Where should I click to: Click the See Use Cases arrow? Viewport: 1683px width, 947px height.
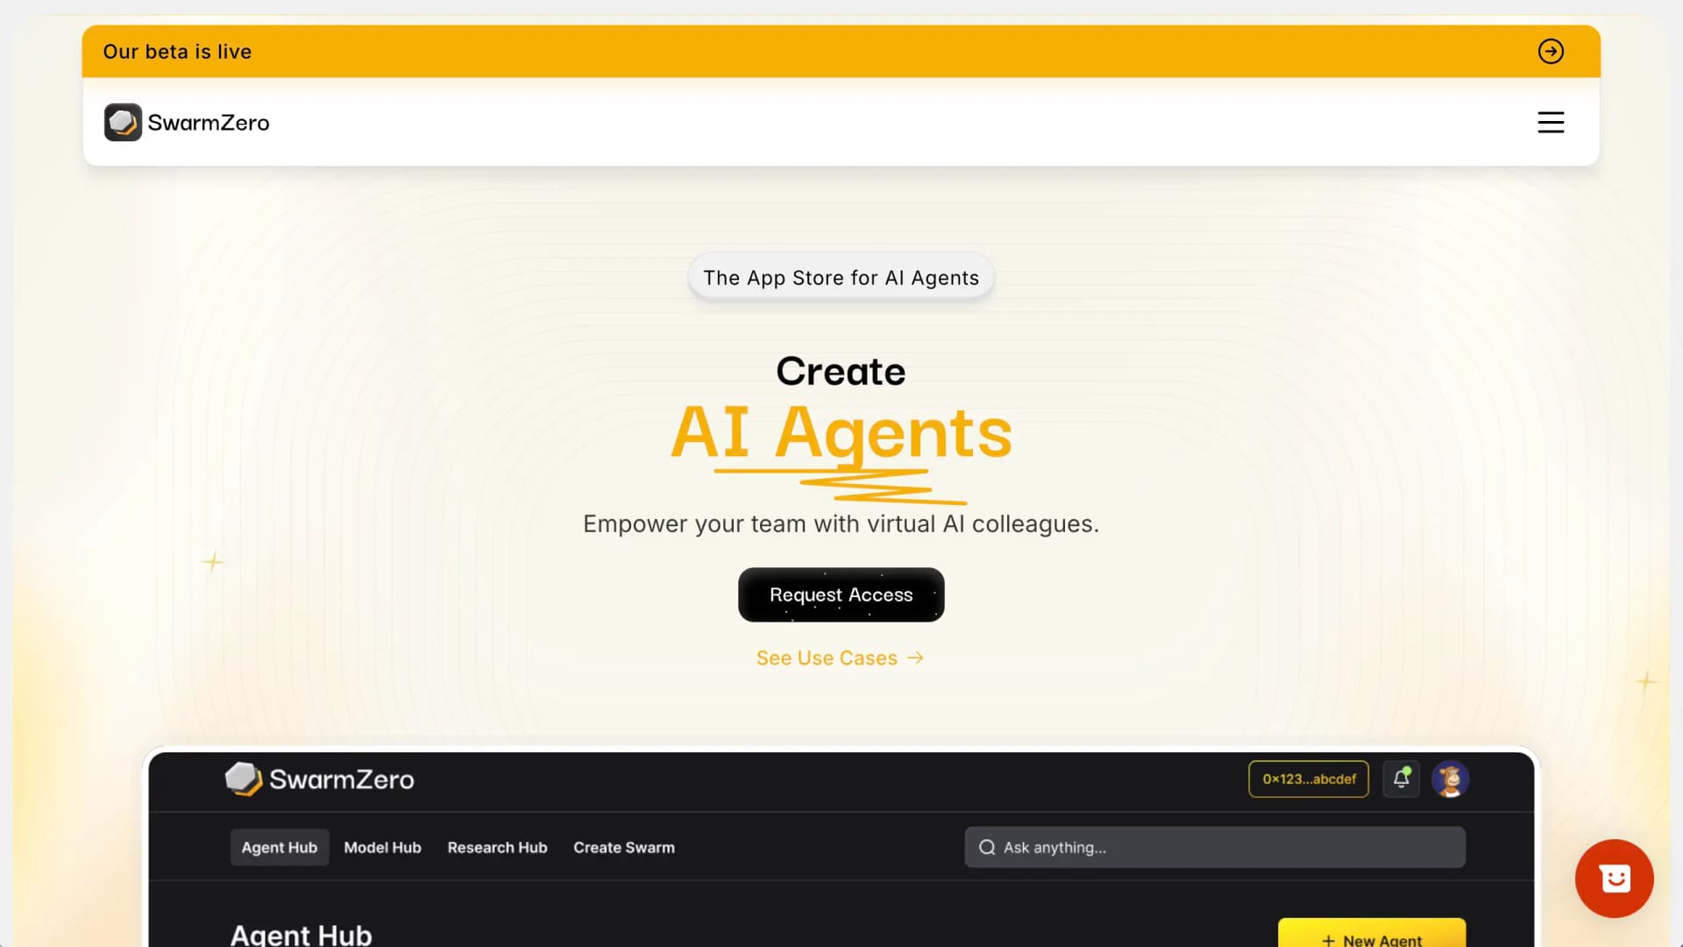915,658
